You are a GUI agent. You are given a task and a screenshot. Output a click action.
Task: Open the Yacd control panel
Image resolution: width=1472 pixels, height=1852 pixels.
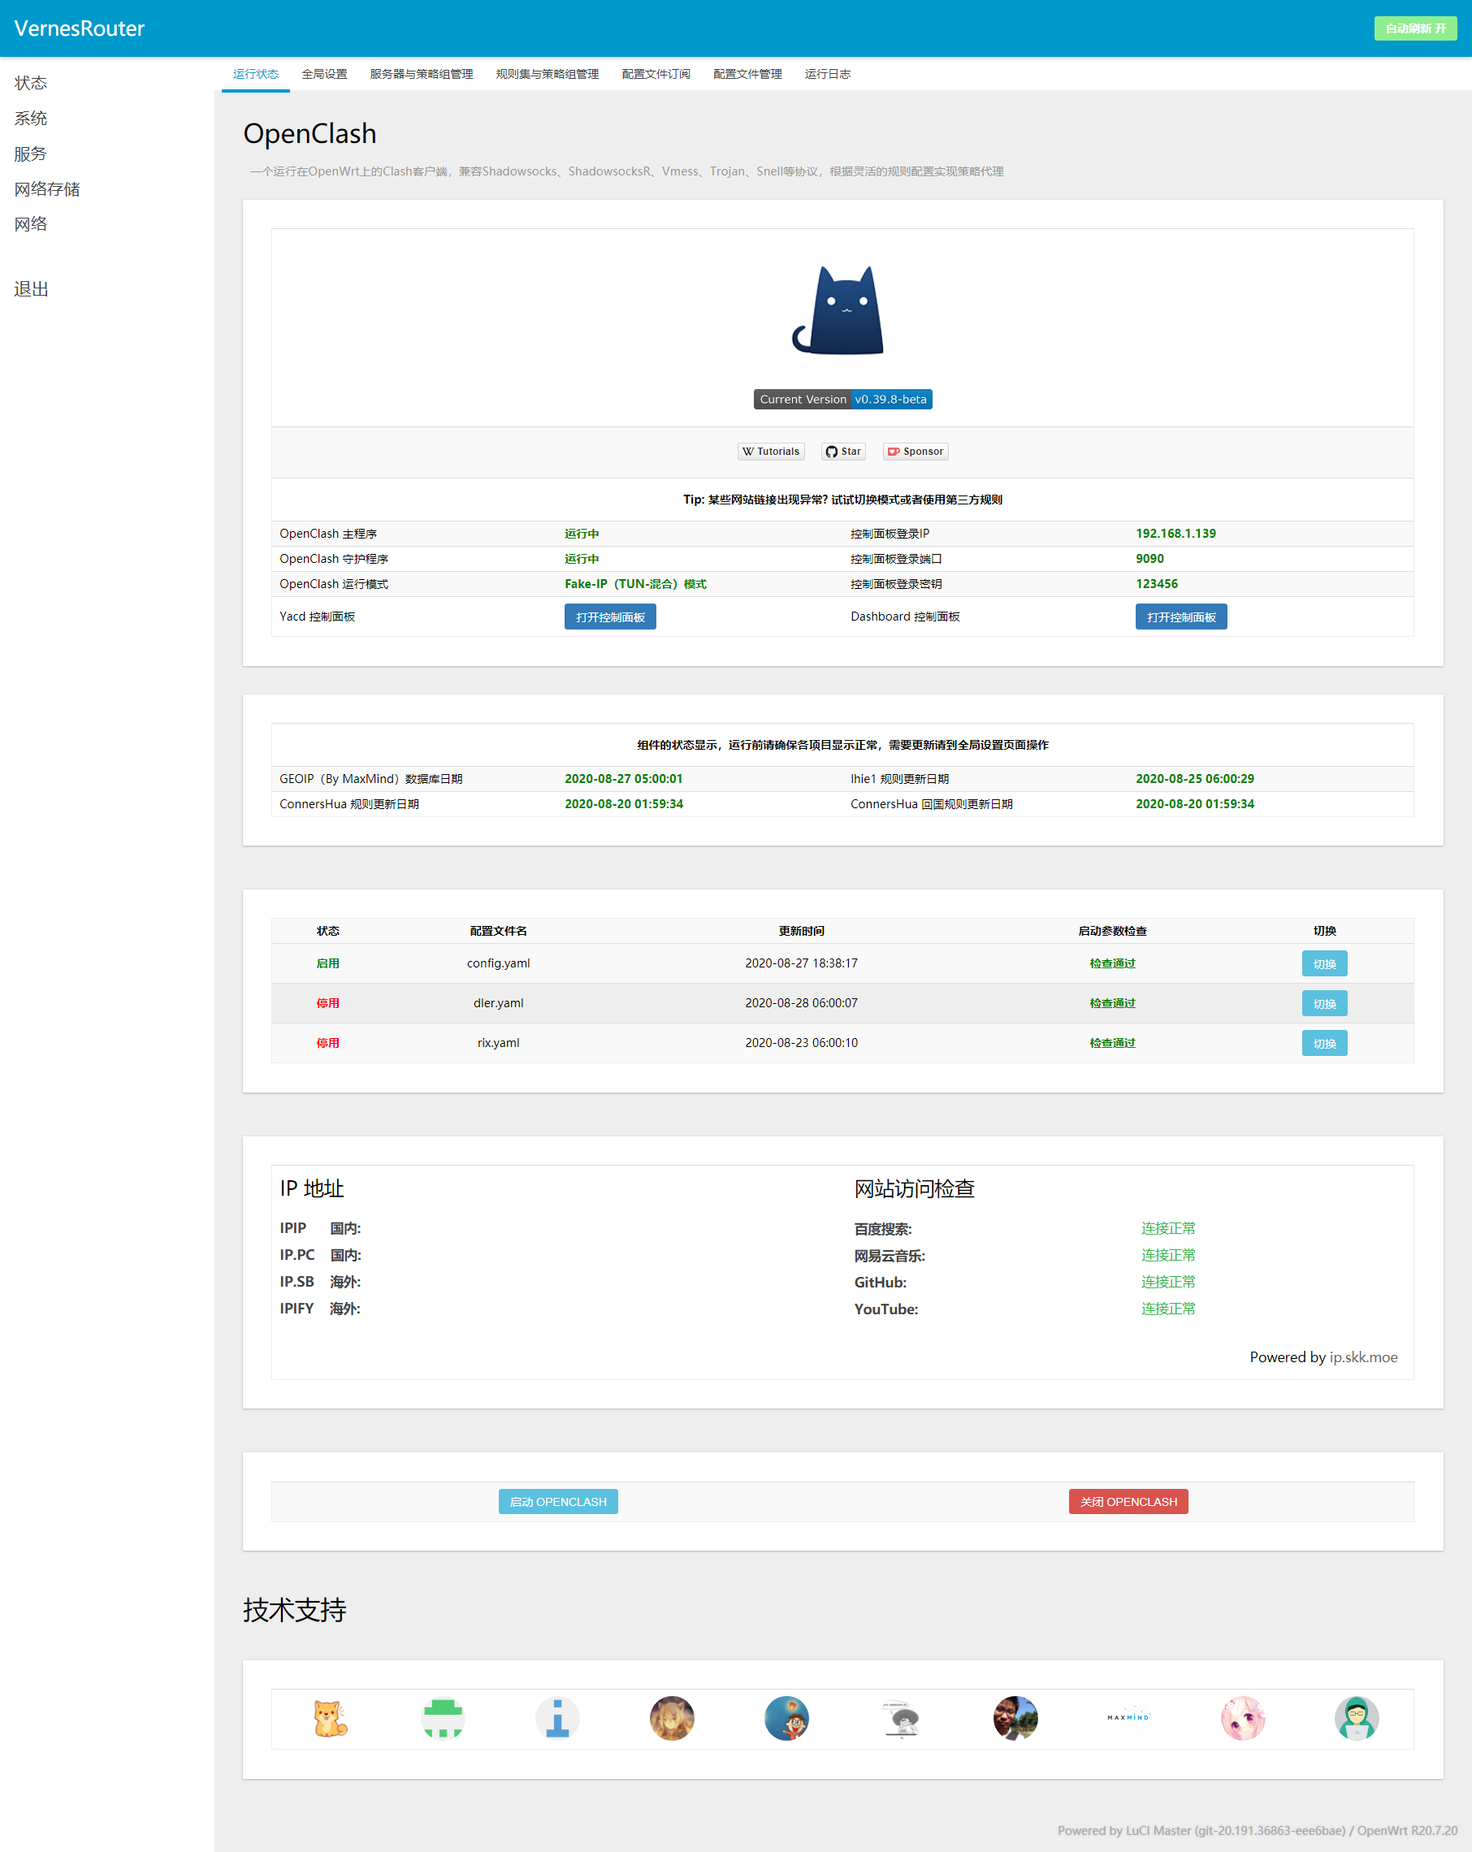pos(609,617)
